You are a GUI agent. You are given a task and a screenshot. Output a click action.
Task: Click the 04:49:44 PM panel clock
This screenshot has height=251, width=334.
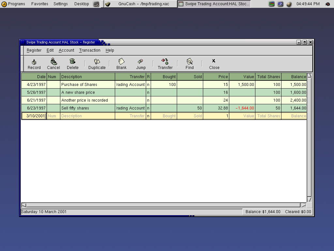pos(308,4)
